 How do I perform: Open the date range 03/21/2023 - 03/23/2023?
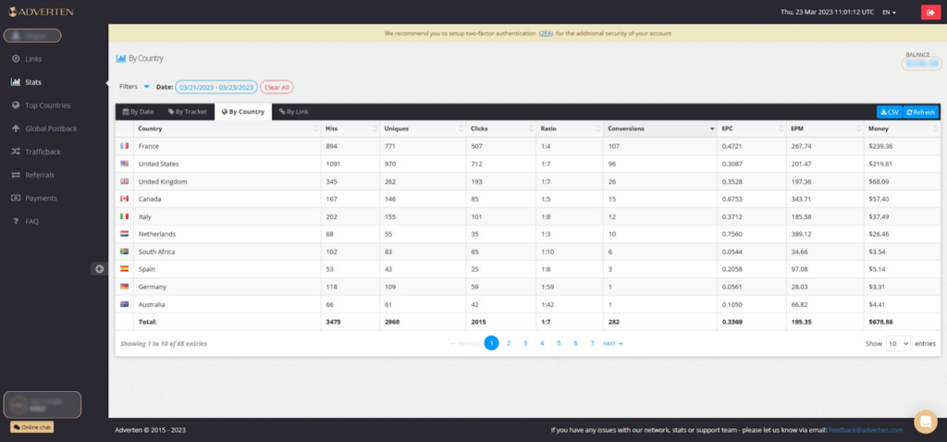tap(216, 87)
